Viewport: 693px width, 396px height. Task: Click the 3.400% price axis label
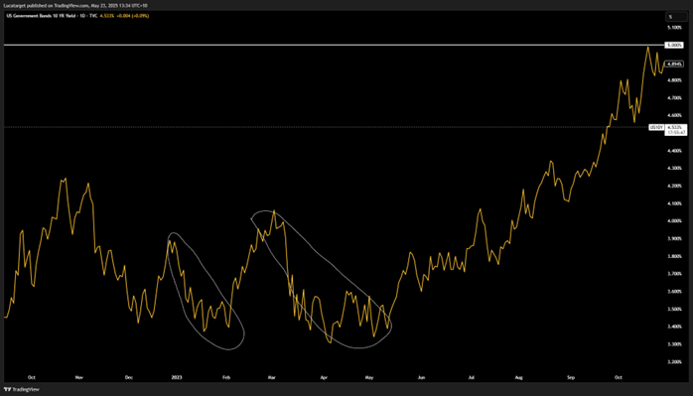pos(674,327)
